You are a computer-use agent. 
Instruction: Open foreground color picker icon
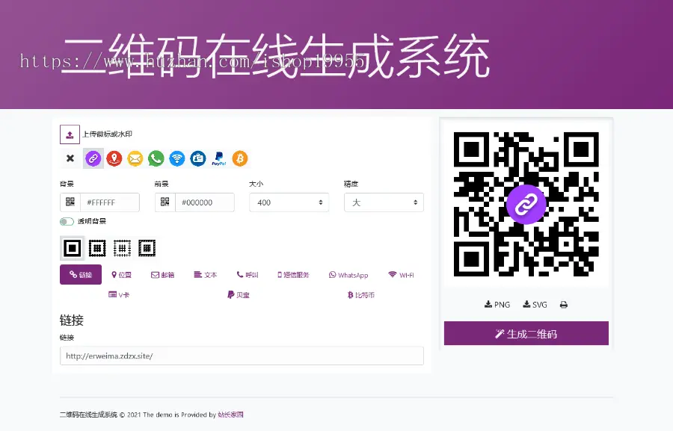[165, 202]
